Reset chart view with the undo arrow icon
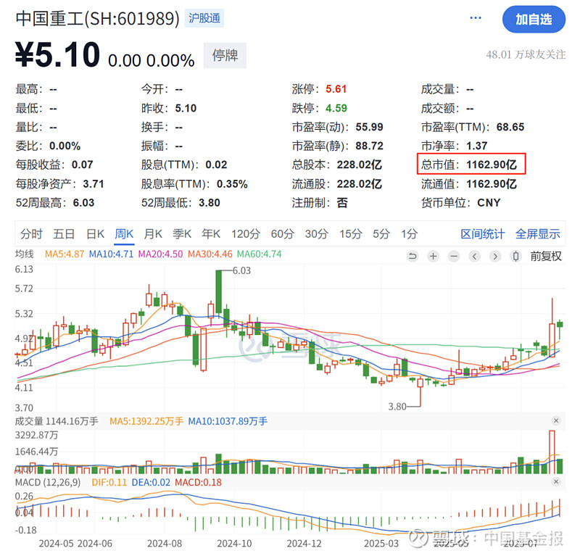580x556 pixels. click(413, 256)
